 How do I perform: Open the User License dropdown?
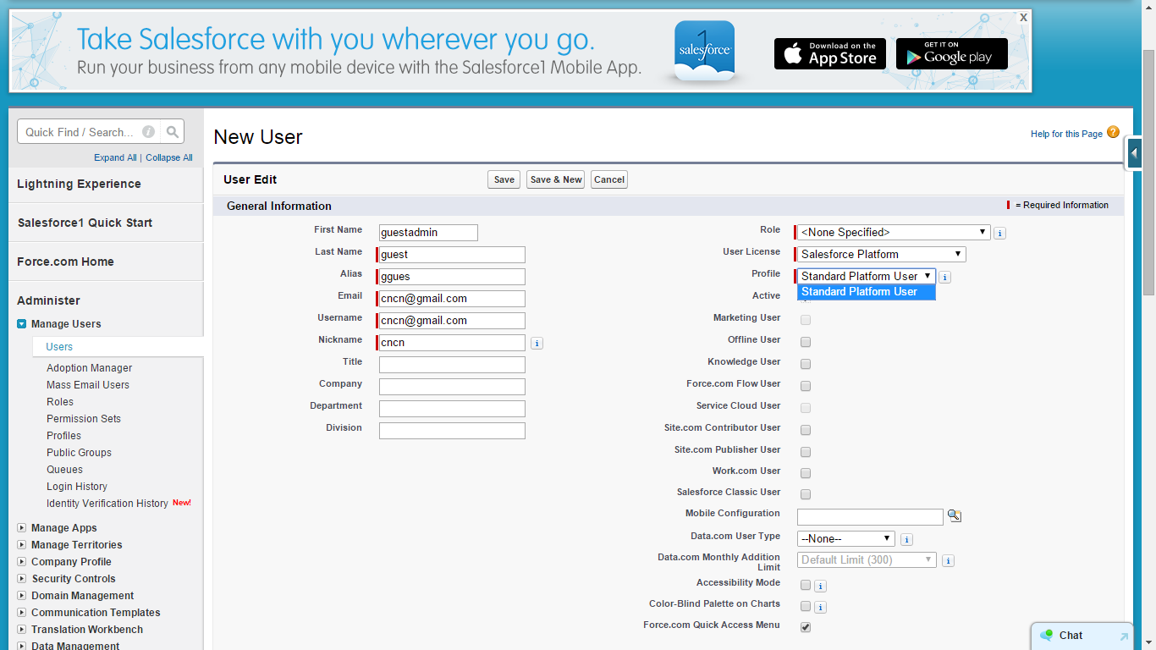882,254
